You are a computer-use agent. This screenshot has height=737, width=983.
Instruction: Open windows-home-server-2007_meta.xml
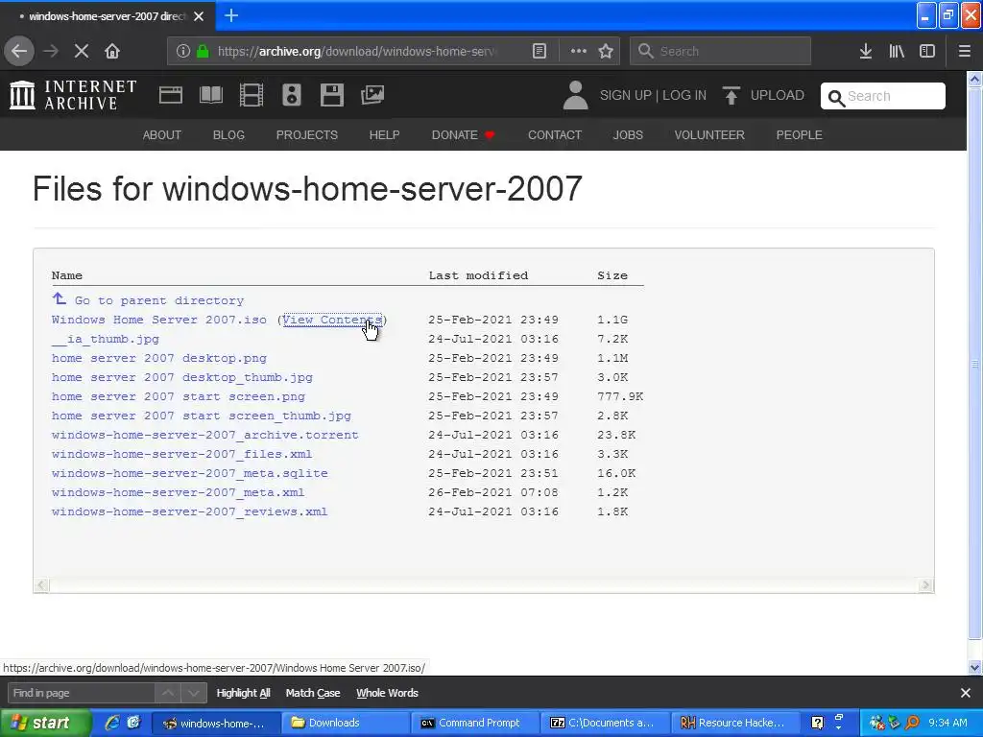click(x=178, y=492)
